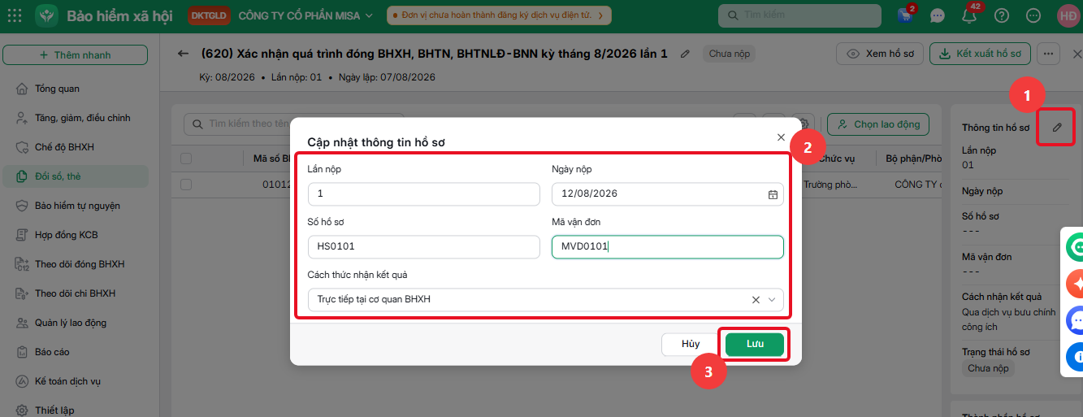Edit the record title with pencil icon
This screenshot has width=1083, height=417.
point(685,54)
